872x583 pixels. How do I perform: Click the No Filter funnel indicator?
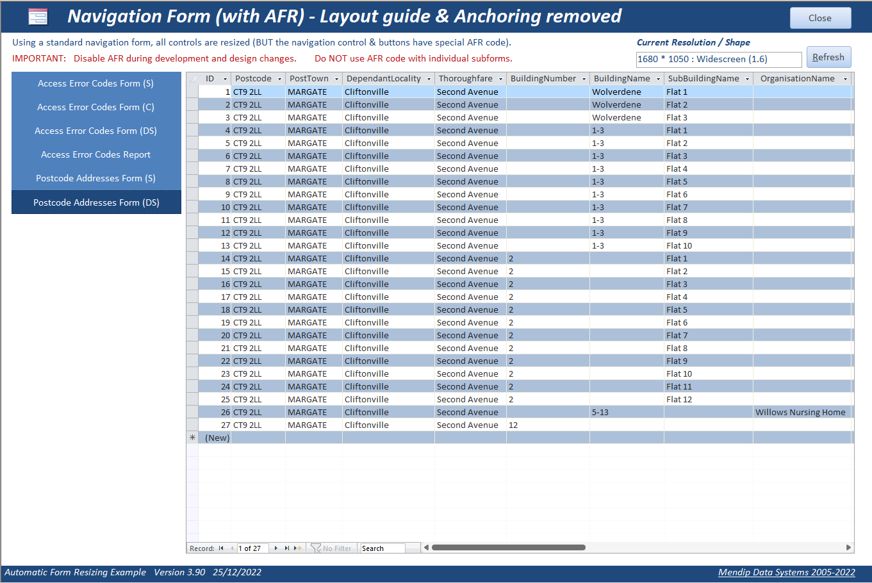[332, 548]
